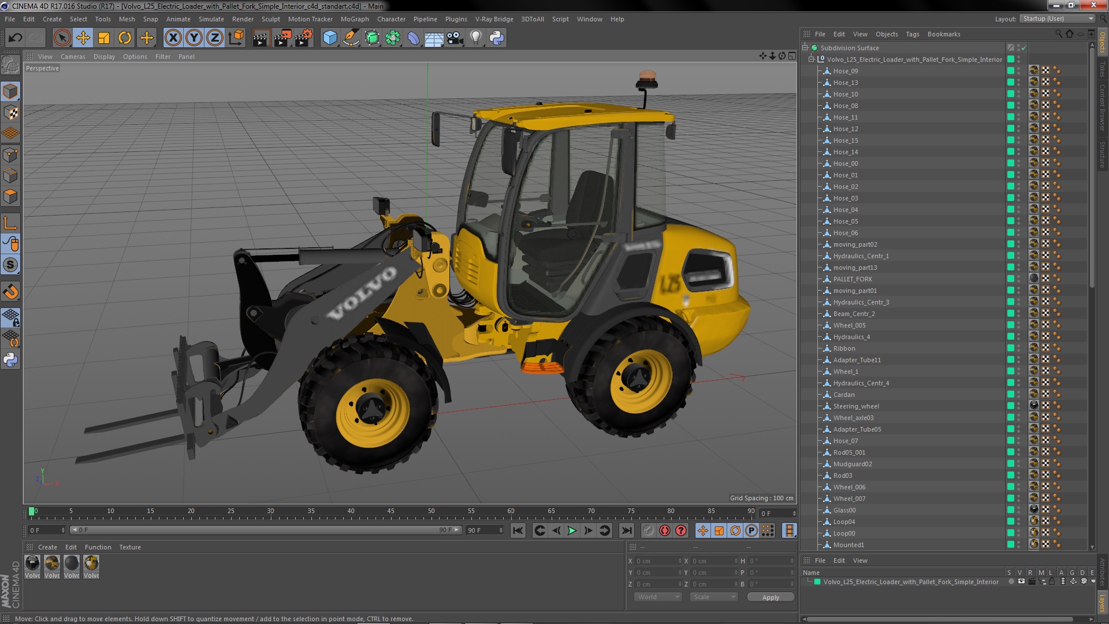Open the V-Ray Bridge menu
This screenshot has height=624, width=1109.
pos(494,19)
